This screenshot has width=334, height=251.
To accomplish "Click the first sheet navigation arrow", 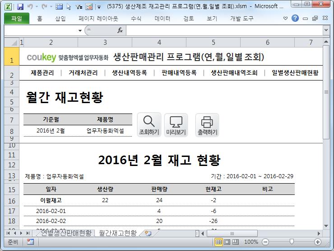I will pyautogui.click(x=8, y=233).
